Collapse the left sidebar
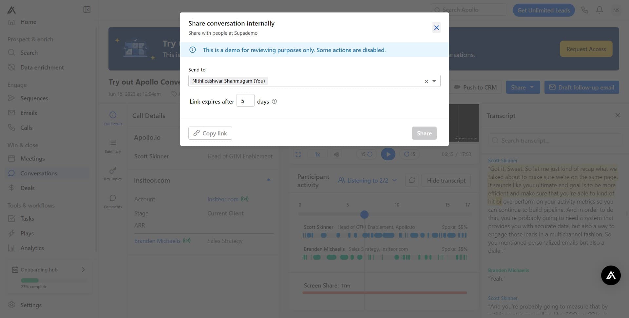The image size is (629, 318). [x=86, y=10]
